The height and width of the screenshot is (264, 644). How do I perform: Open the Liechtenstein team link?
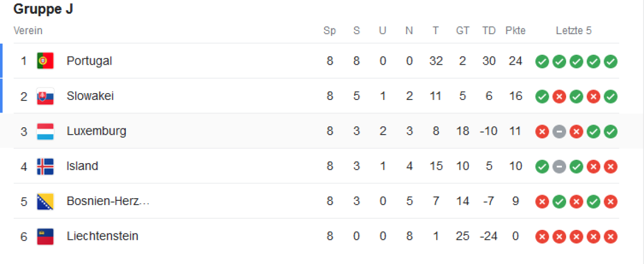[x=103, y=237]
